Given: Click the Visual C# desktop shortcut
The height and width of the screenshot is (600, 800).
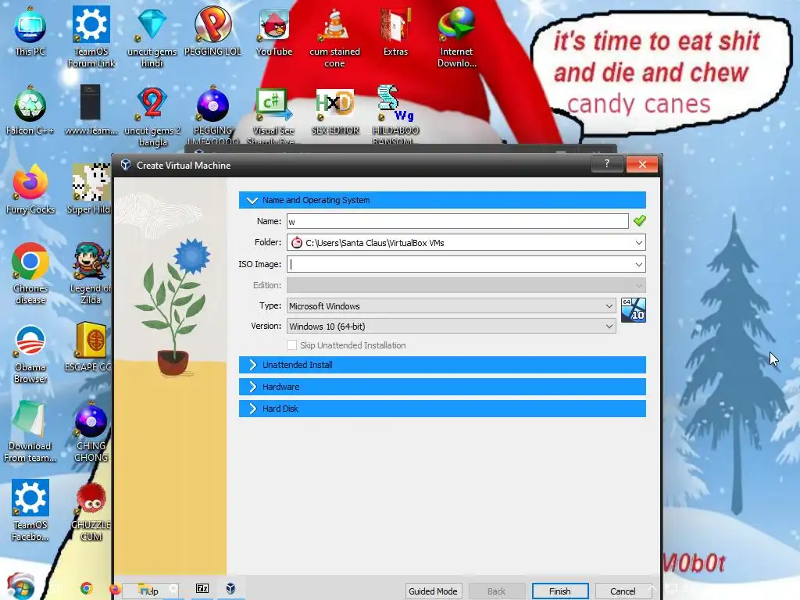Looking at the screenshot, I should [x=274, y=115].
